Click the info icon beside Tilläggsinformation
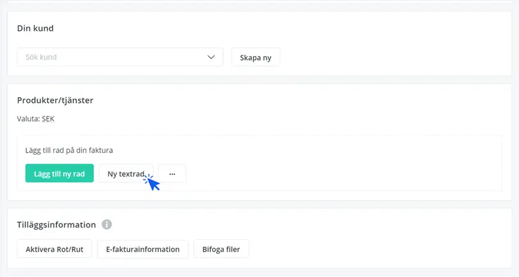Image resolution: width=519 pixels, height=277 pixels. coord(106,225)
